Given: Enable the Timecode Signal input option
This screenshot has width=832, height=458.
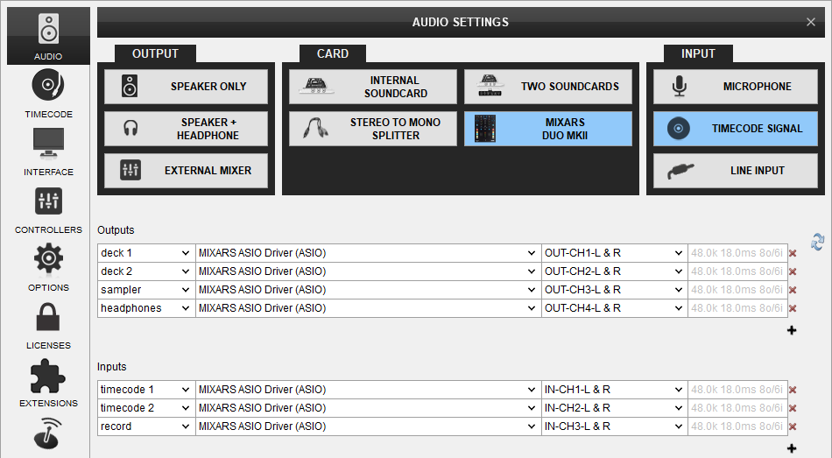Looking at the screenshot, I should (735, 129).
